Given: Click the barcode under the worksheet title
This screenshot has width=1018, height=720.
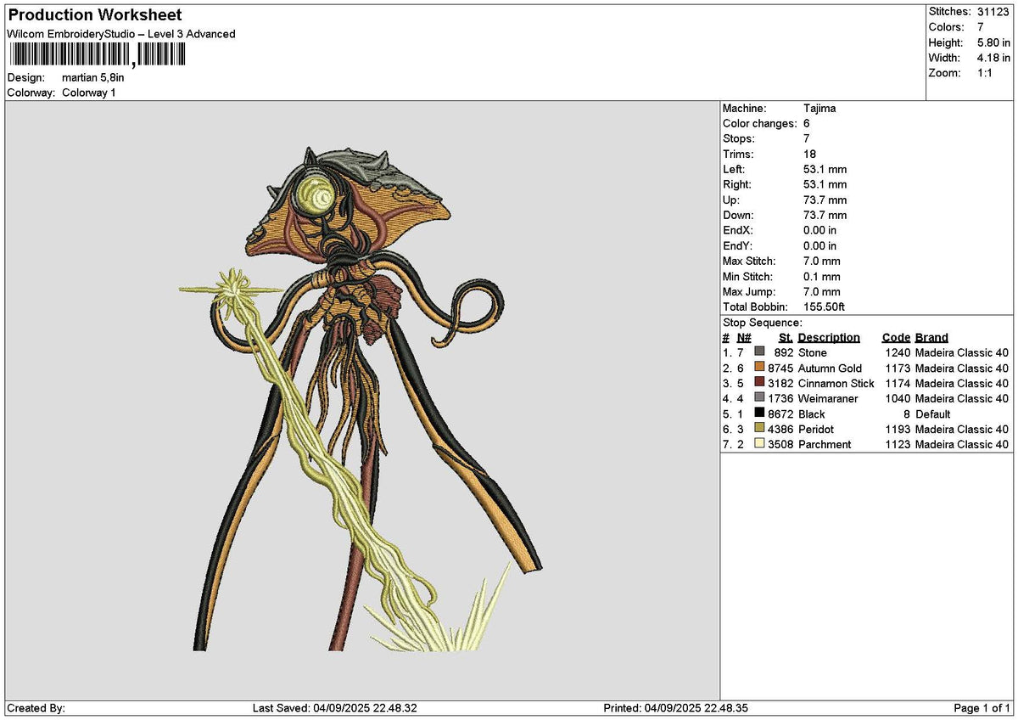Looking at the screenshot, I should [98, 54].
